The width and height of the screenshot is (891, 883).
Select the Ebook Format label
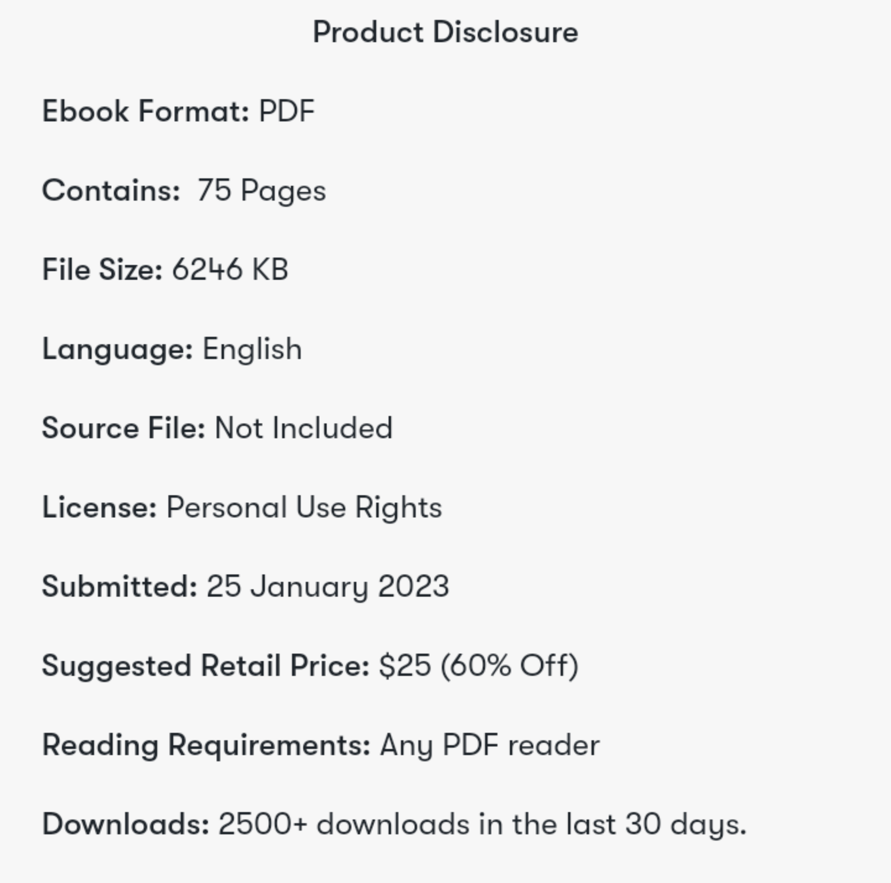(x=146, y=111)
